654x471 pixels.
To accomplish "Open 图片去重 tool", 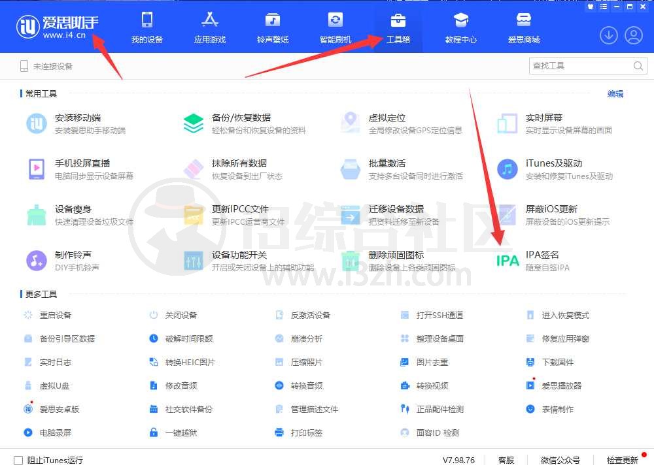I will tap(424, 363).
